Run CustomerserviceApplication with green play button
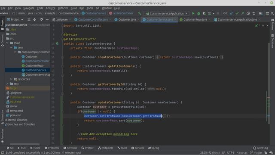The width and height of the screenshot is (275, 155). click(193, 13)
